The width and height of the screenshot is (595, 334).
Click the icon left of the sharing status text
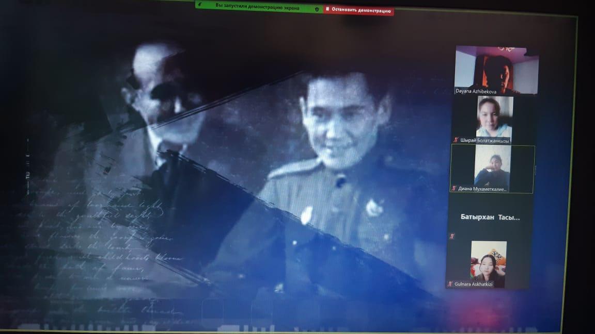(200, 5)
